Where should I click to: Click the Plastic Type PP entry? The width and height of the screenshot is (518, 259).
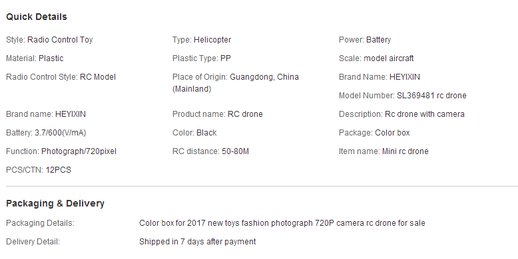click(202, 58)
